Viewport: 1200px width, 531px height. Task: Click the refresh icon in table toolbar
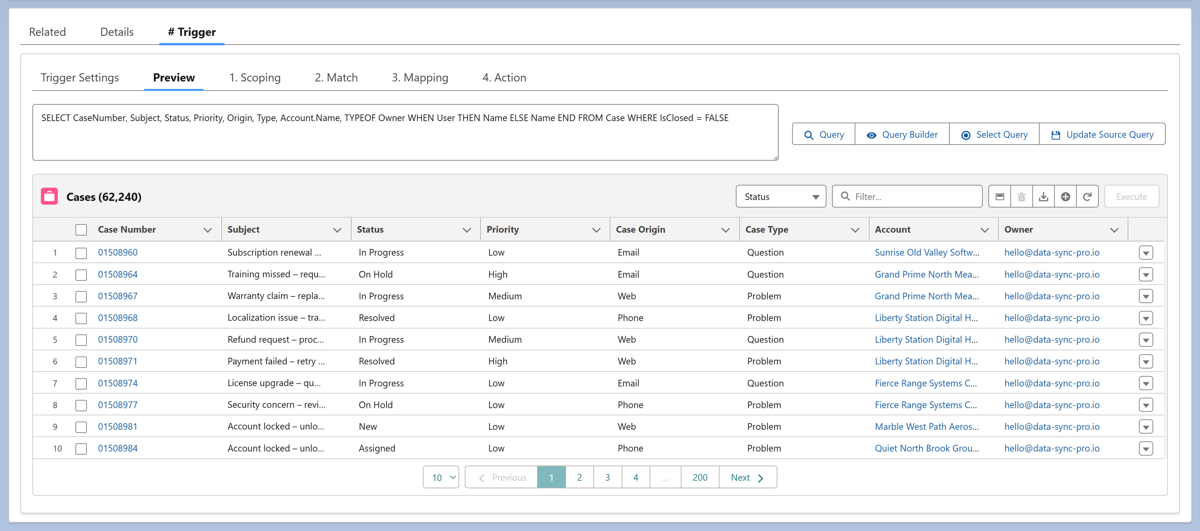[1087, 196]
